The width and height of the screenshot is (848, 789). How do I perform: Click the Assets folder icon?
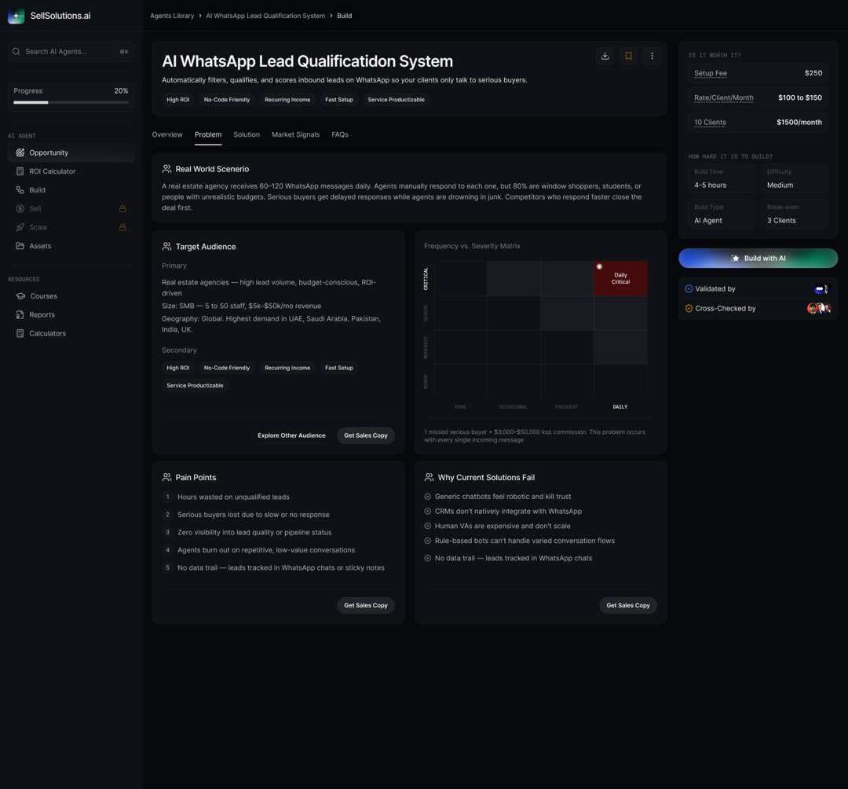20,246
